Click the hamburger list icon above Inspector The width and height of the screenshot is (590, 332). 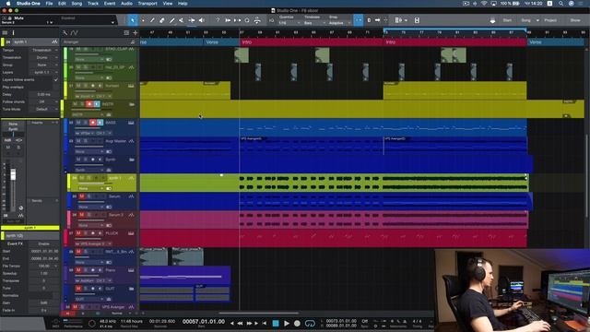(5, 33)
